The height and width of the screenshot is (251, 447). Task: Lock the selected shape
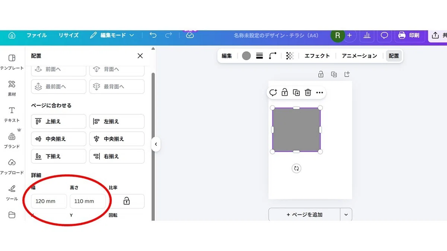[x=285, y=93]
